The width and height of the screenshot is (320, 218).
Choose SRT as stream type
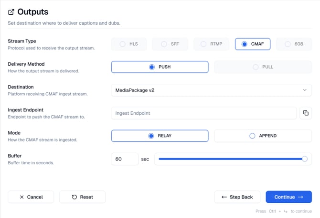click(171, 44)
